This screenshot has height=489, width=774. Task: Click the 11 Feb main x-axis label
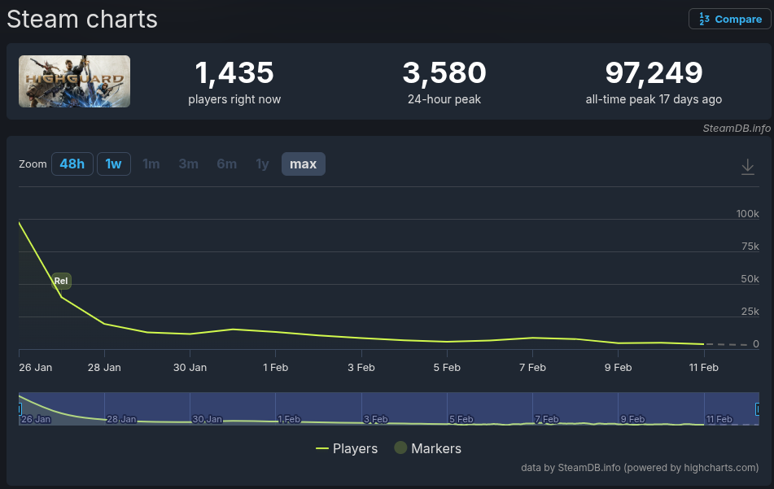(704, 368)
